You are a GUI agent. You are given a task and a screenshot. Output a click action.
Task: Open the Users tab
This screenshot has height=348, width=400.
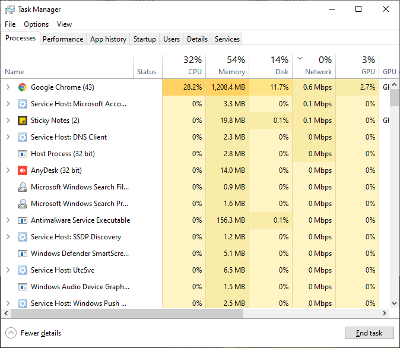click(x=172, y=39)
